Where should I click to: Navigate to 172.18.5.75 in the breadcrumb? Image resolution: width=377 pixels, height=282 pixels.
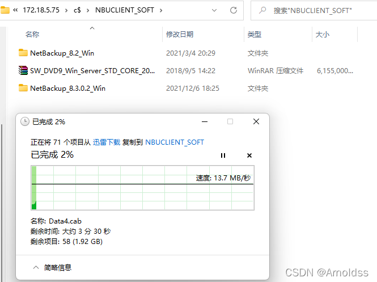41,10
